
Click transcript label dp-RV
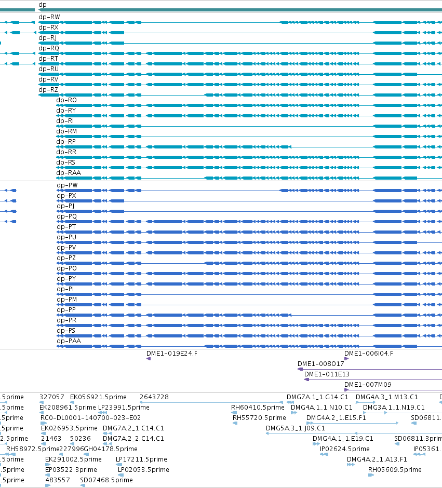[x=48, y=79]
